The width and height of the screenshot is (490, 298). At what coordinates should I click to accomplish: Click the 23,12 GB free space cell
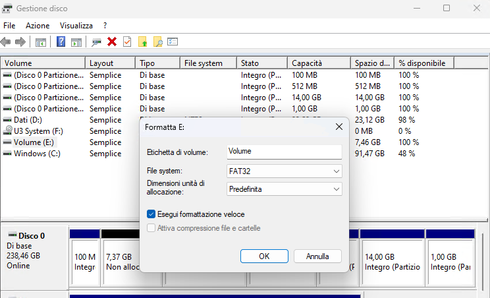pos(369,120)
